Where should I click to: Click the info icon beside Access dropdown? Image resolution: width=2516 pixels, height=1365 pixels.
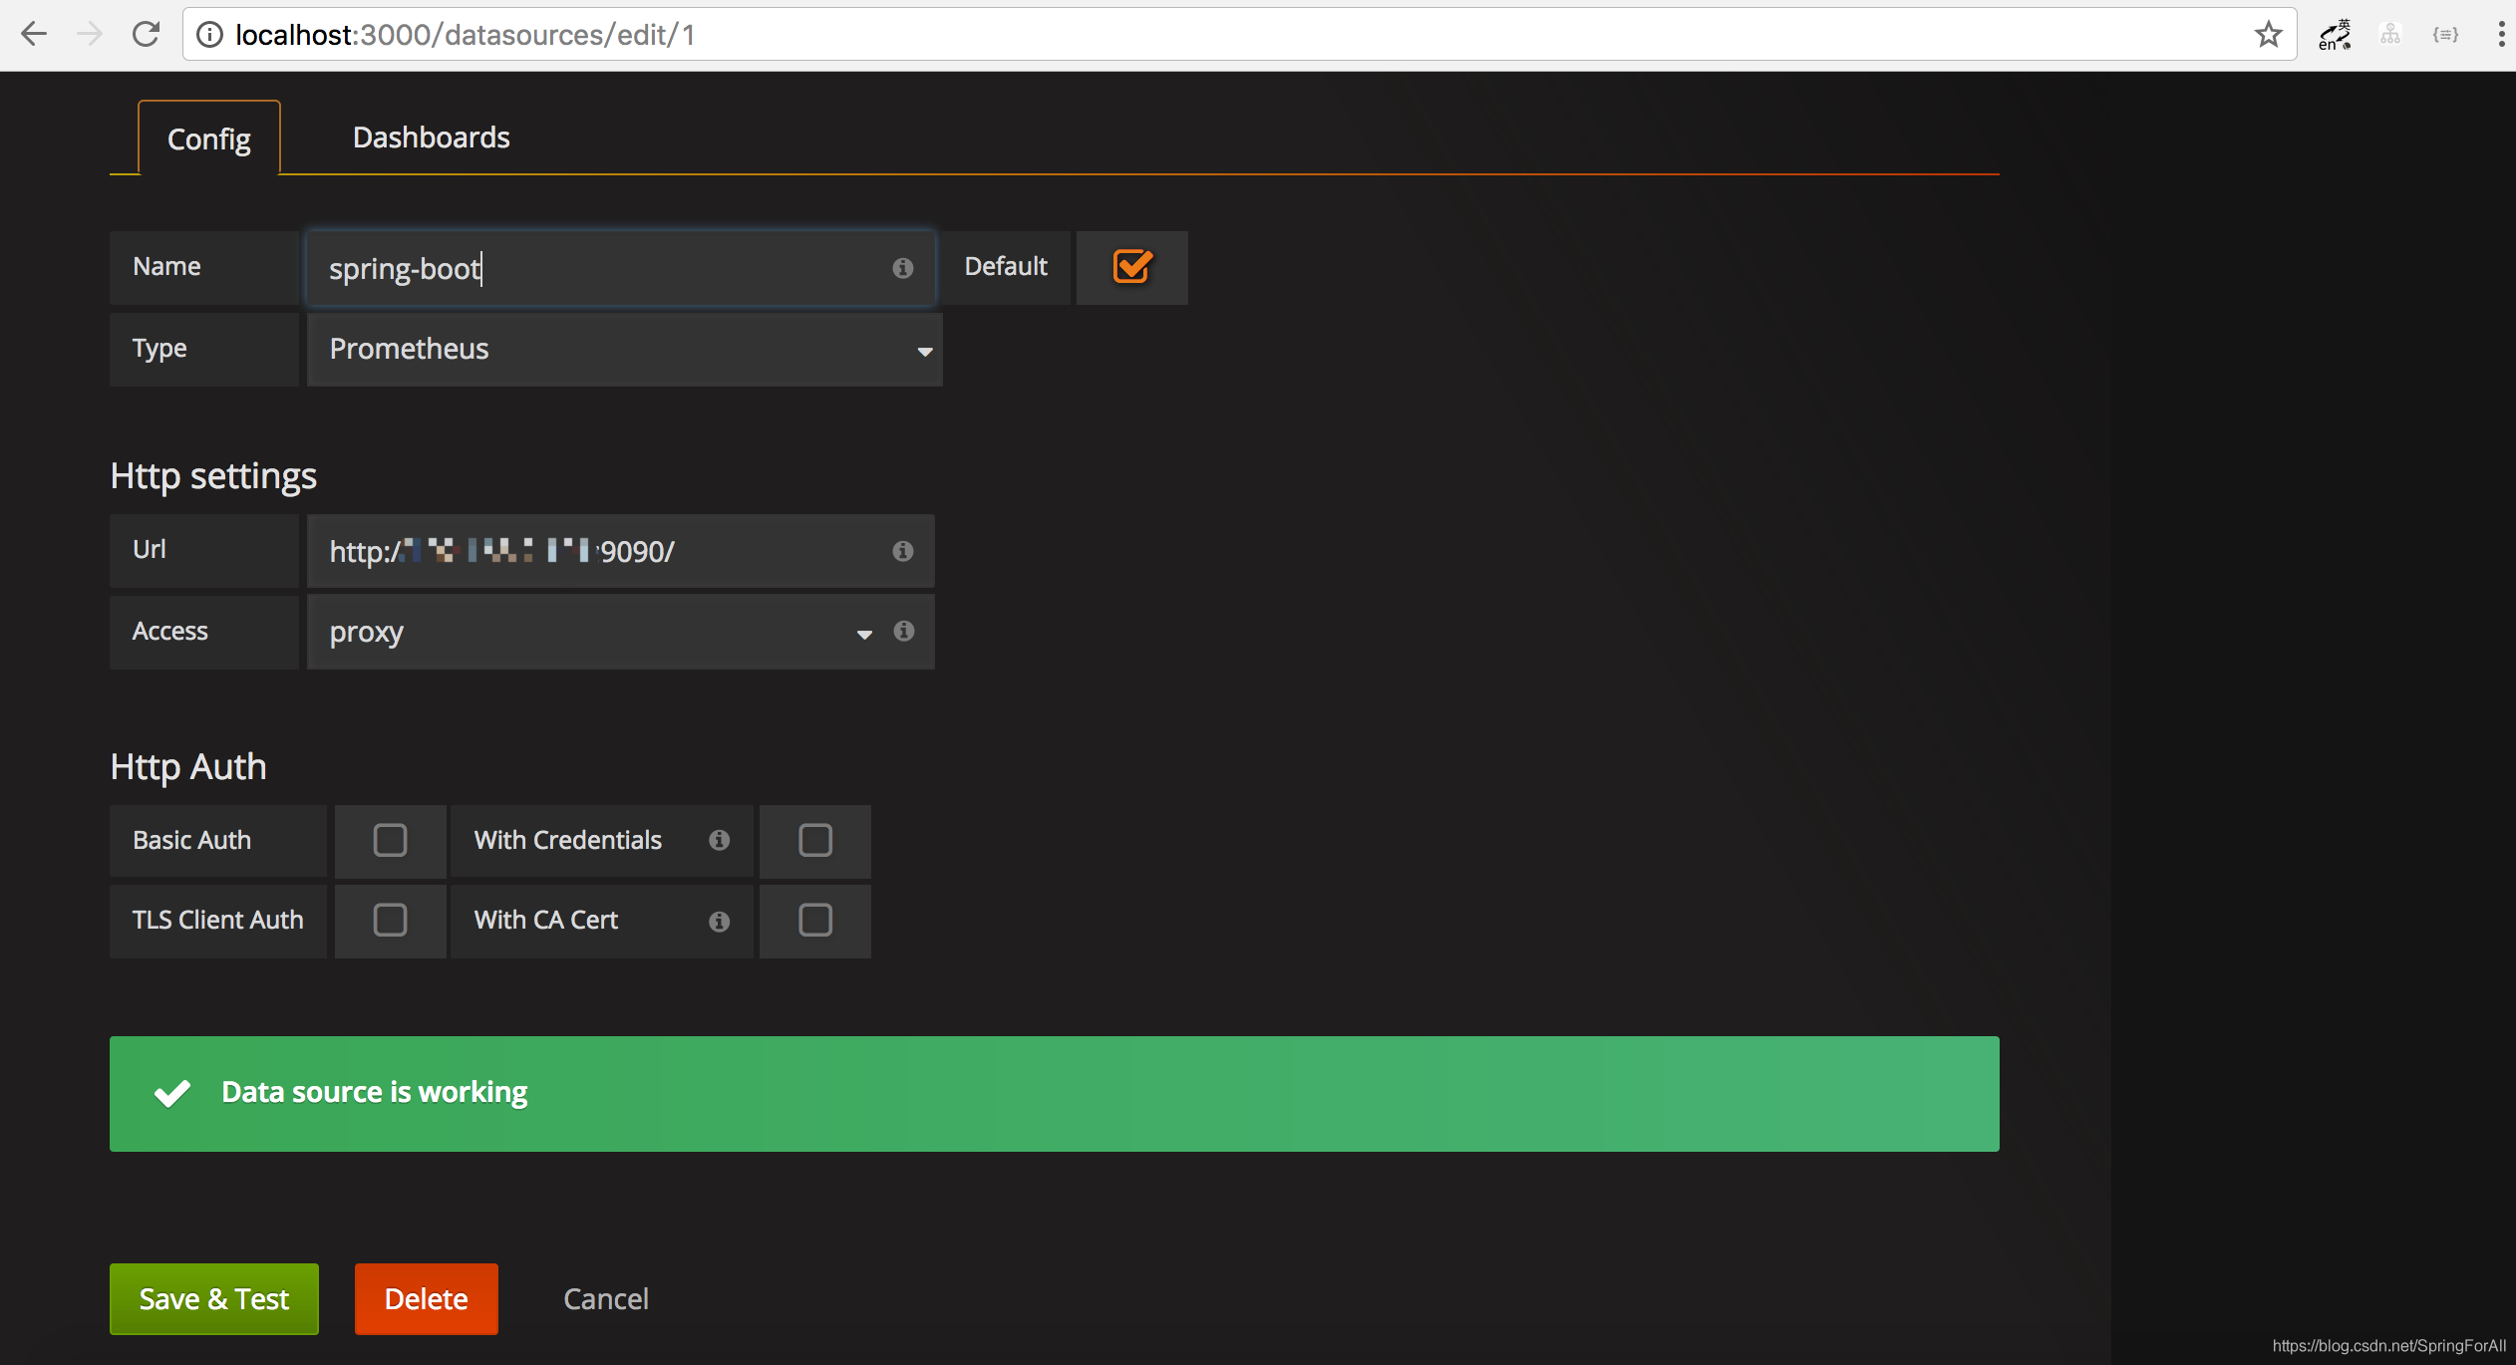tap(903, 631)
